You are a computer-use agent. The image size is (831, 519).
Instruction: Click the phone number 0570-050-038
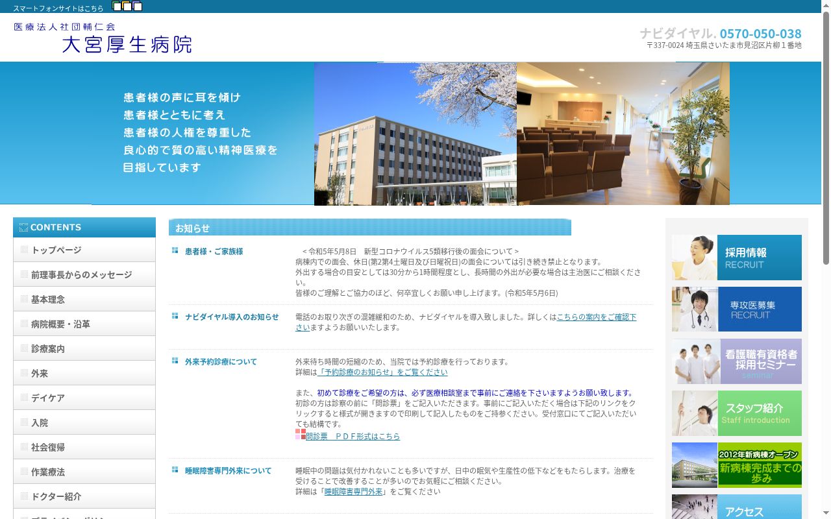(760, 34)
